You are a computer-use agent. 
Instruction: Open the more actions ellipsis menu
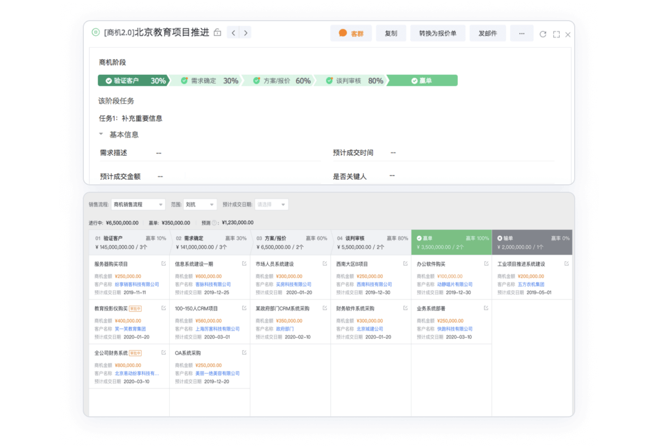[522, 33]
